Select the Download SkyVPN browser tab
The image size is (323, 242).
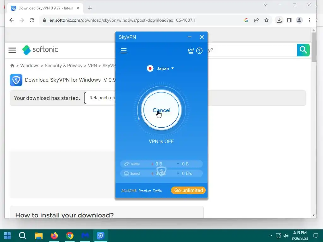pyautogui.click(x=45, y=8)
